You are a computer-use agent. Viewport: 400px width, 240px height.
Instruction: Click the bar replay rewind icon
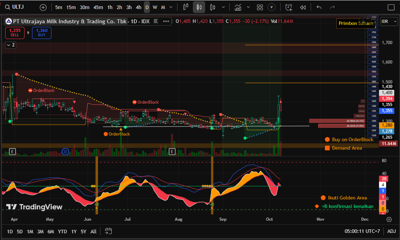coord(303,7)
